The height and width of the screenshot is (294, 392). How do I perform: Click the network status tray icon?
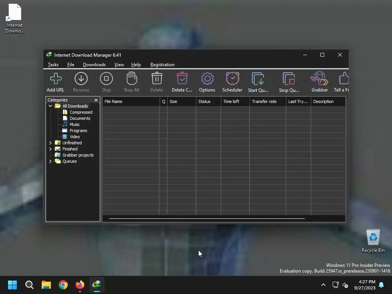(335, 285)
